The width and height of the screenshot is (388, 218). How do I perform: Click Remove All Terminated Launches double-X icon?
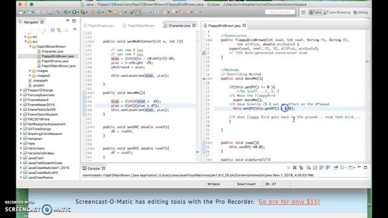301,168
